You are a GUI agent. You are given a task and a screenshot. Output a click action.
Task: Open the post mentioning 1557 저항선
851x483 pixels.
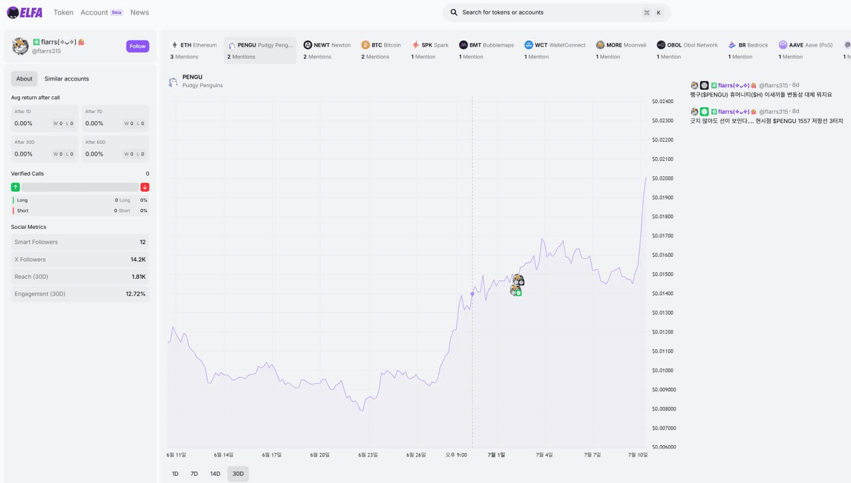pyautogui.click(x=767, y=121)
